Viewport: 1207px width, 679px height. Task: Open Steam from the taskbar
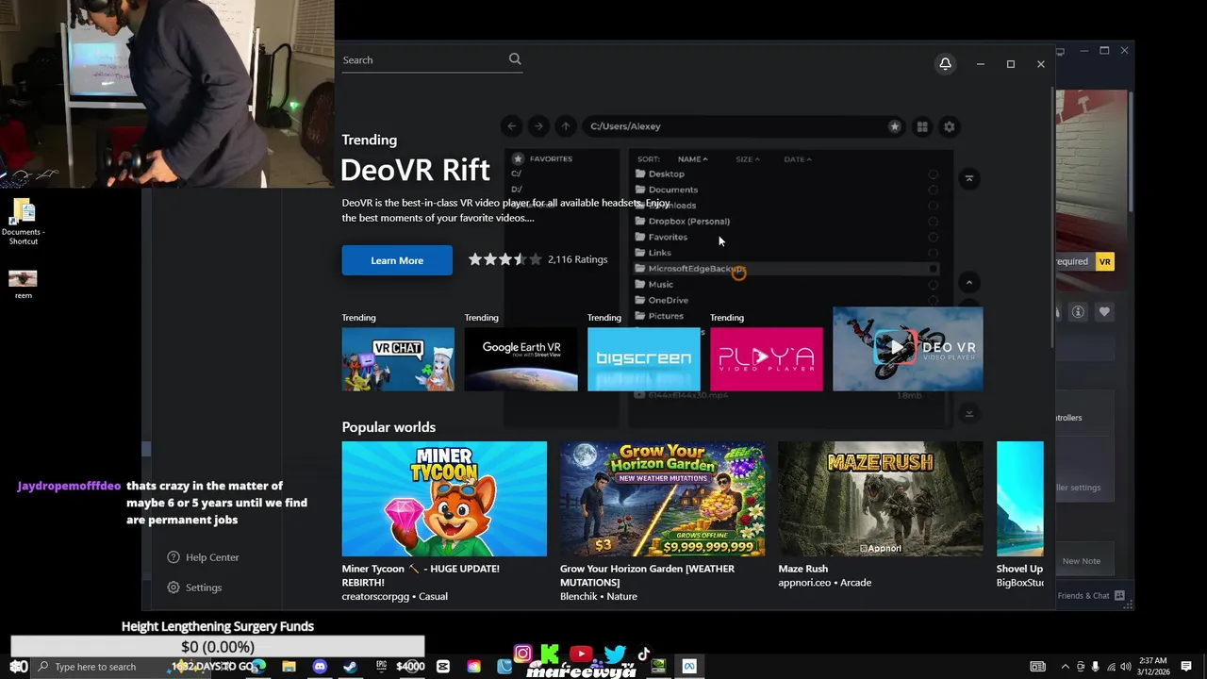tap(350, 667)
